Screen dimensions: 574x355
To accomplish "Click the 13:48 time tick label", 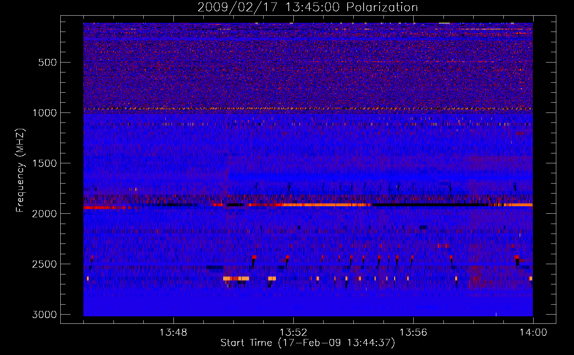I will (173, 333).
